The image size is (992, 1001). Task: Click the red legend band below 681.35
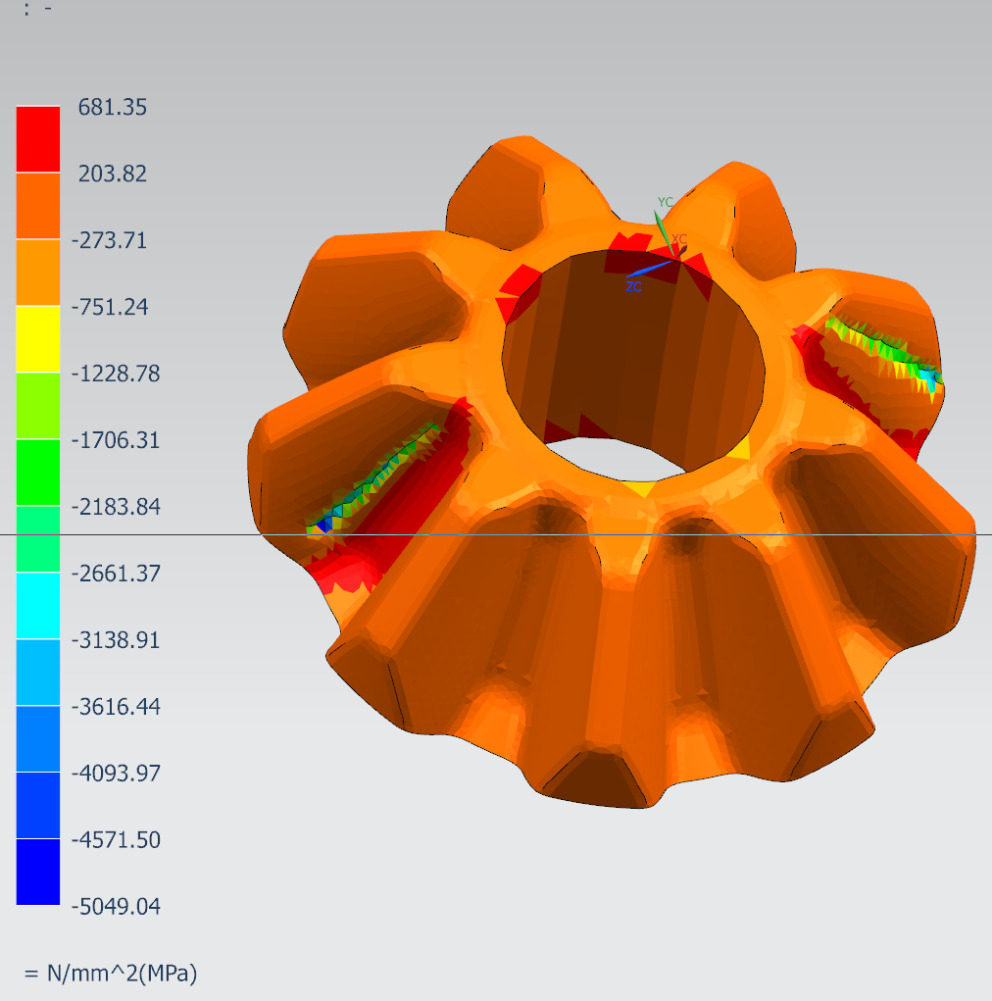(x=37, y=139)
